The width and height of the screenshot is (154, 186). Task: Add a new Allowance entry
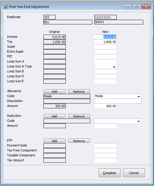54,91
